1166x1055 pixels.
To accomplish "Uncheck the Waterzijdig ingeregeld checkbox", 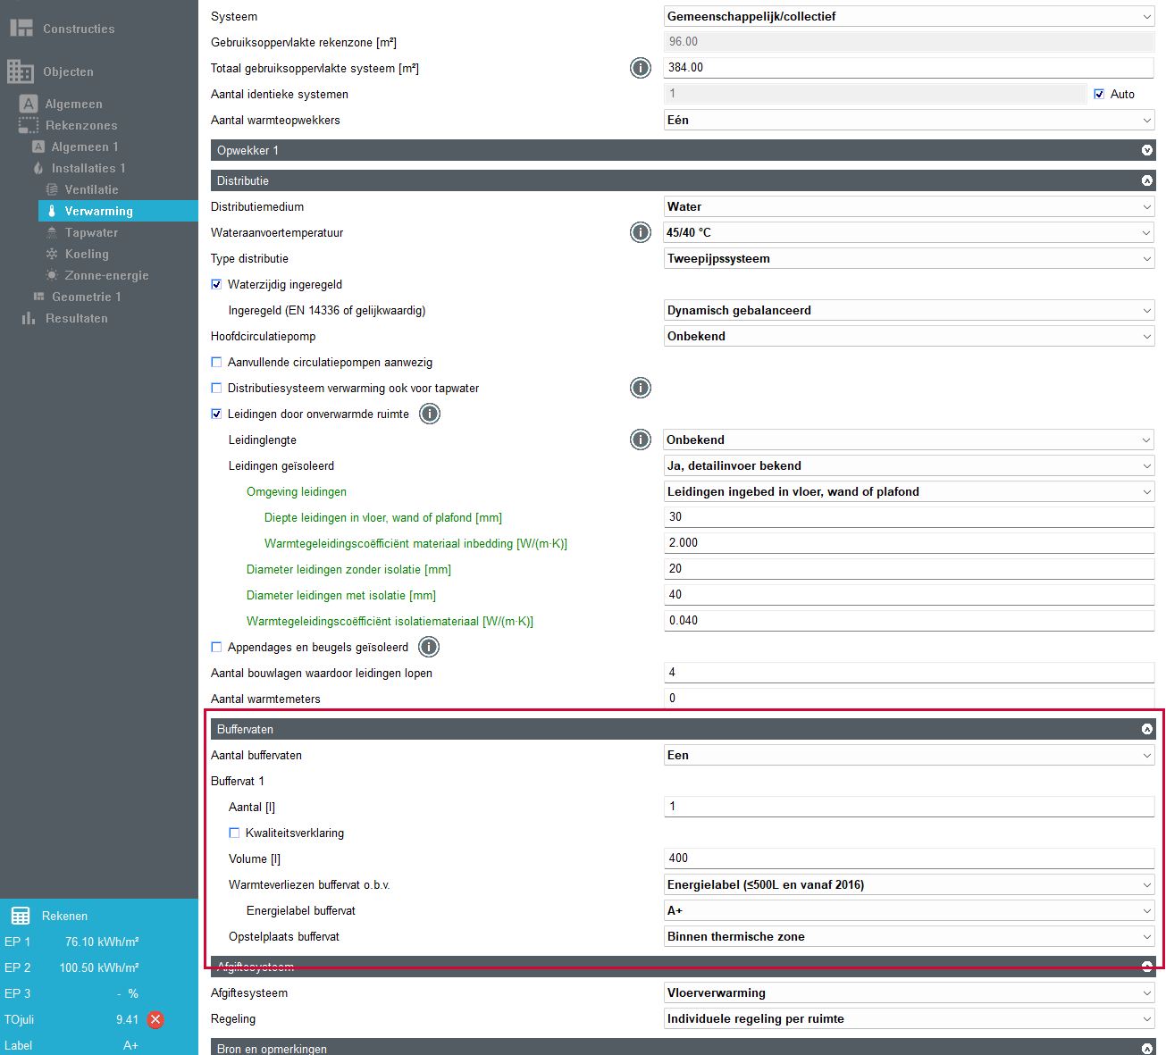I will 216,285.
